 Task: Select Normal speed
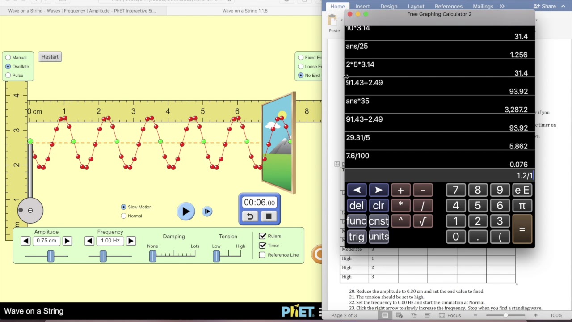tap(124, 216)
